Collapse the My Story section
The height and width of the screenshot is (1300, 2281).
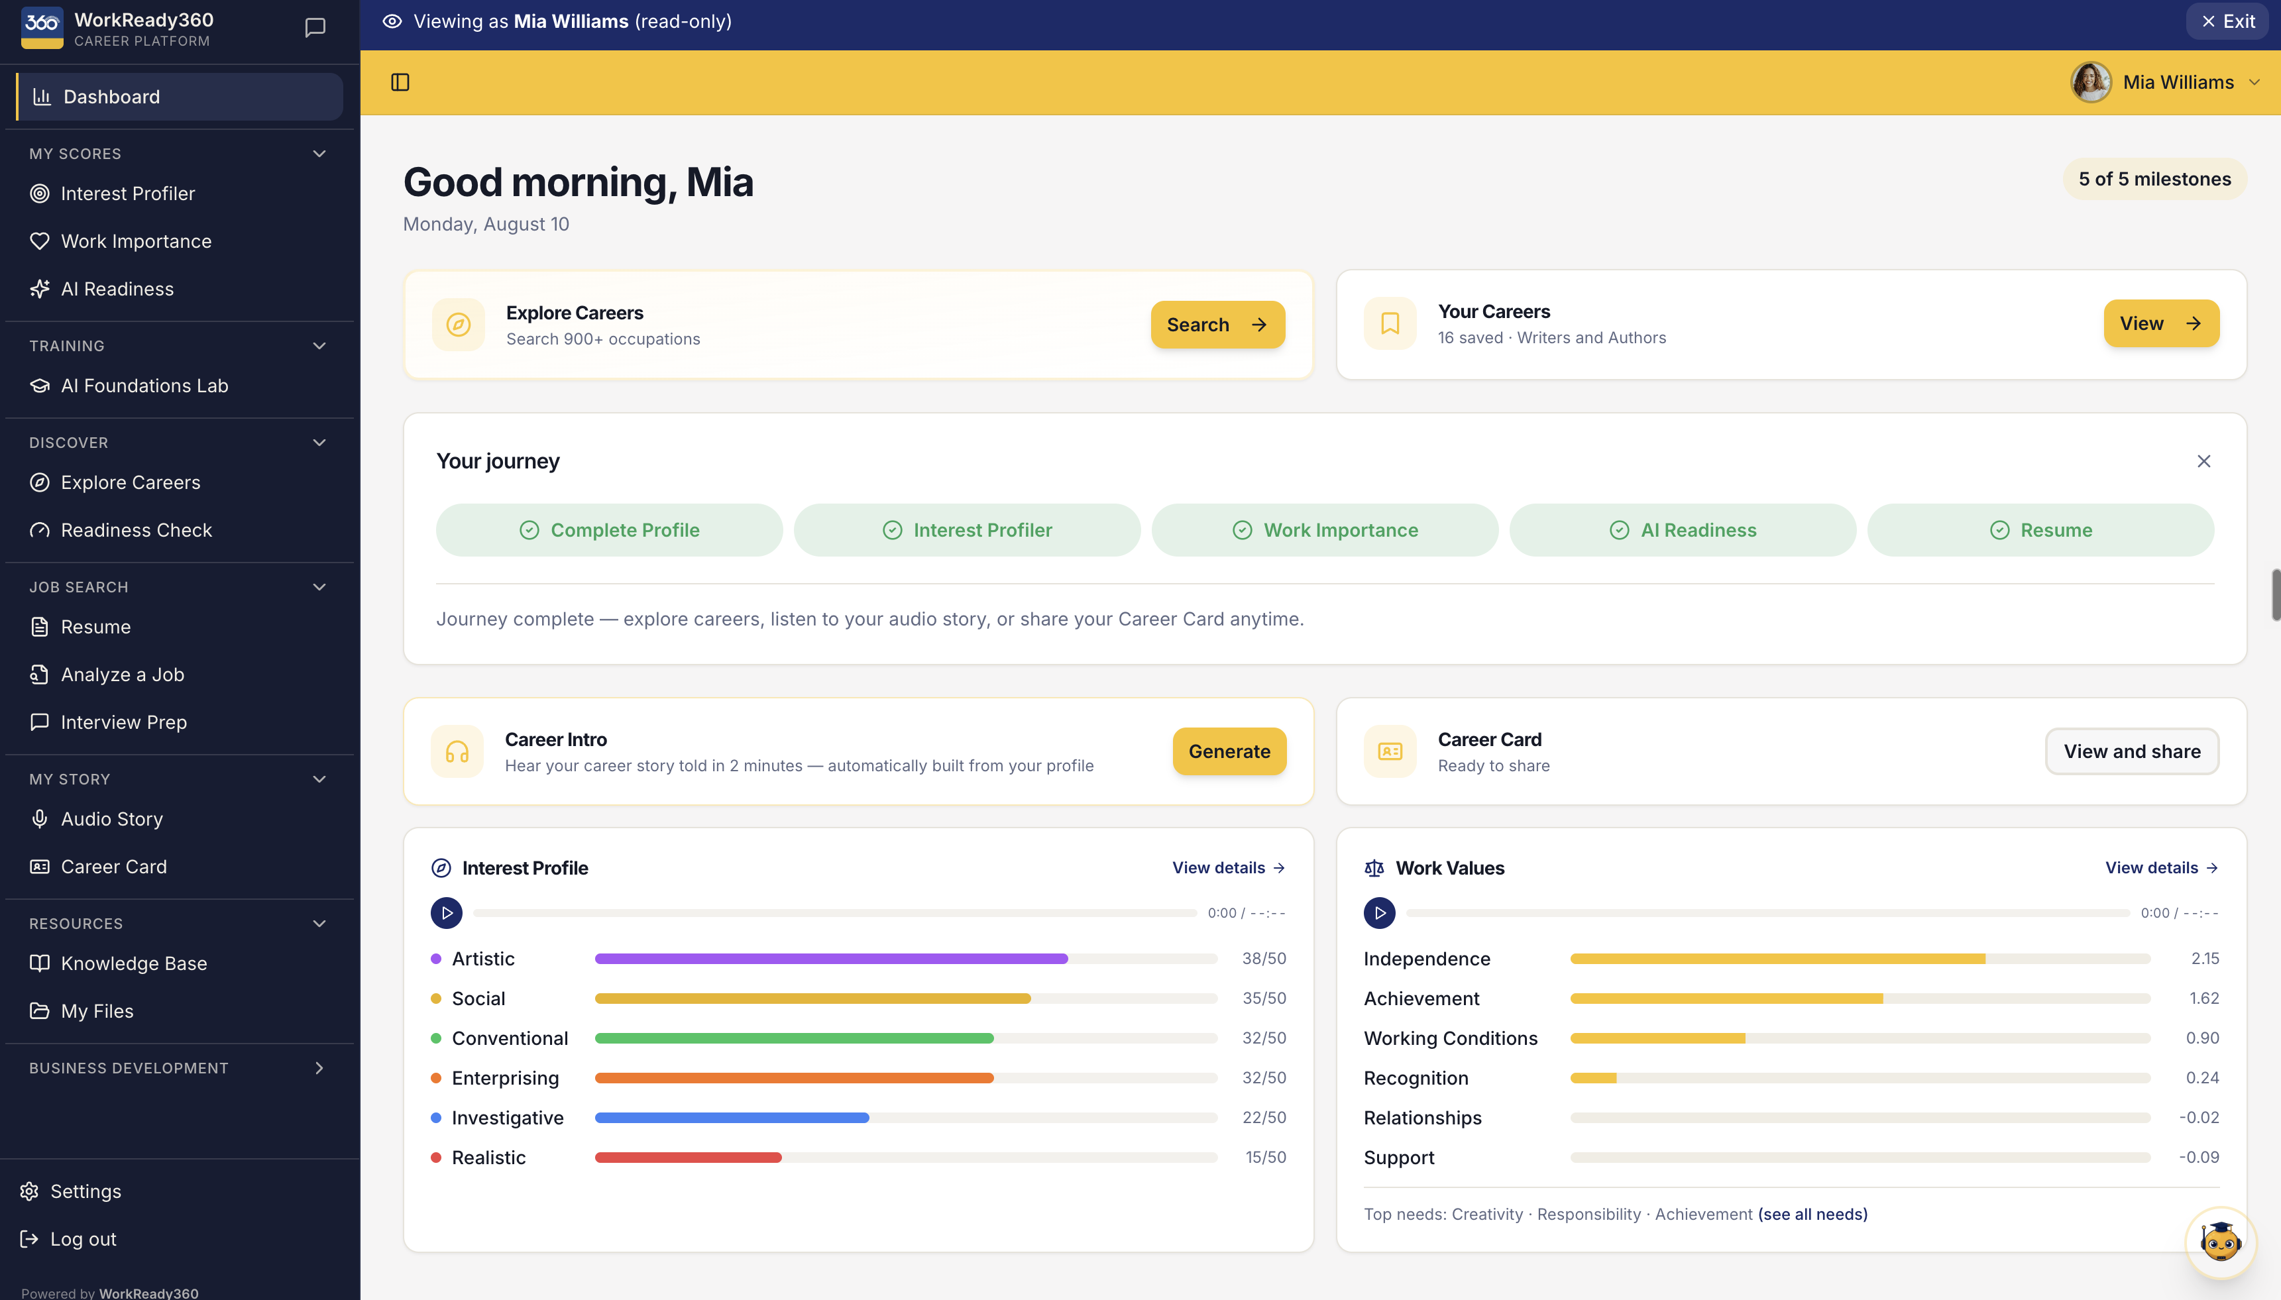pos(319,779)
